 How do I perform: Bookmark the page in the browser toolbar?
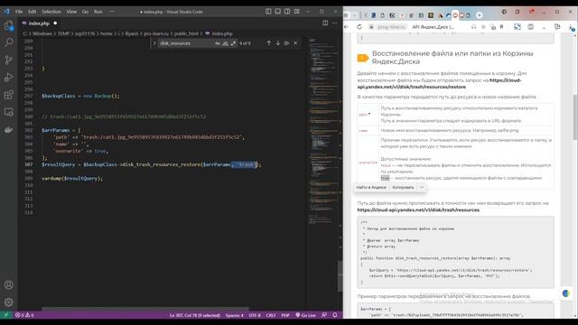point(502,27)
